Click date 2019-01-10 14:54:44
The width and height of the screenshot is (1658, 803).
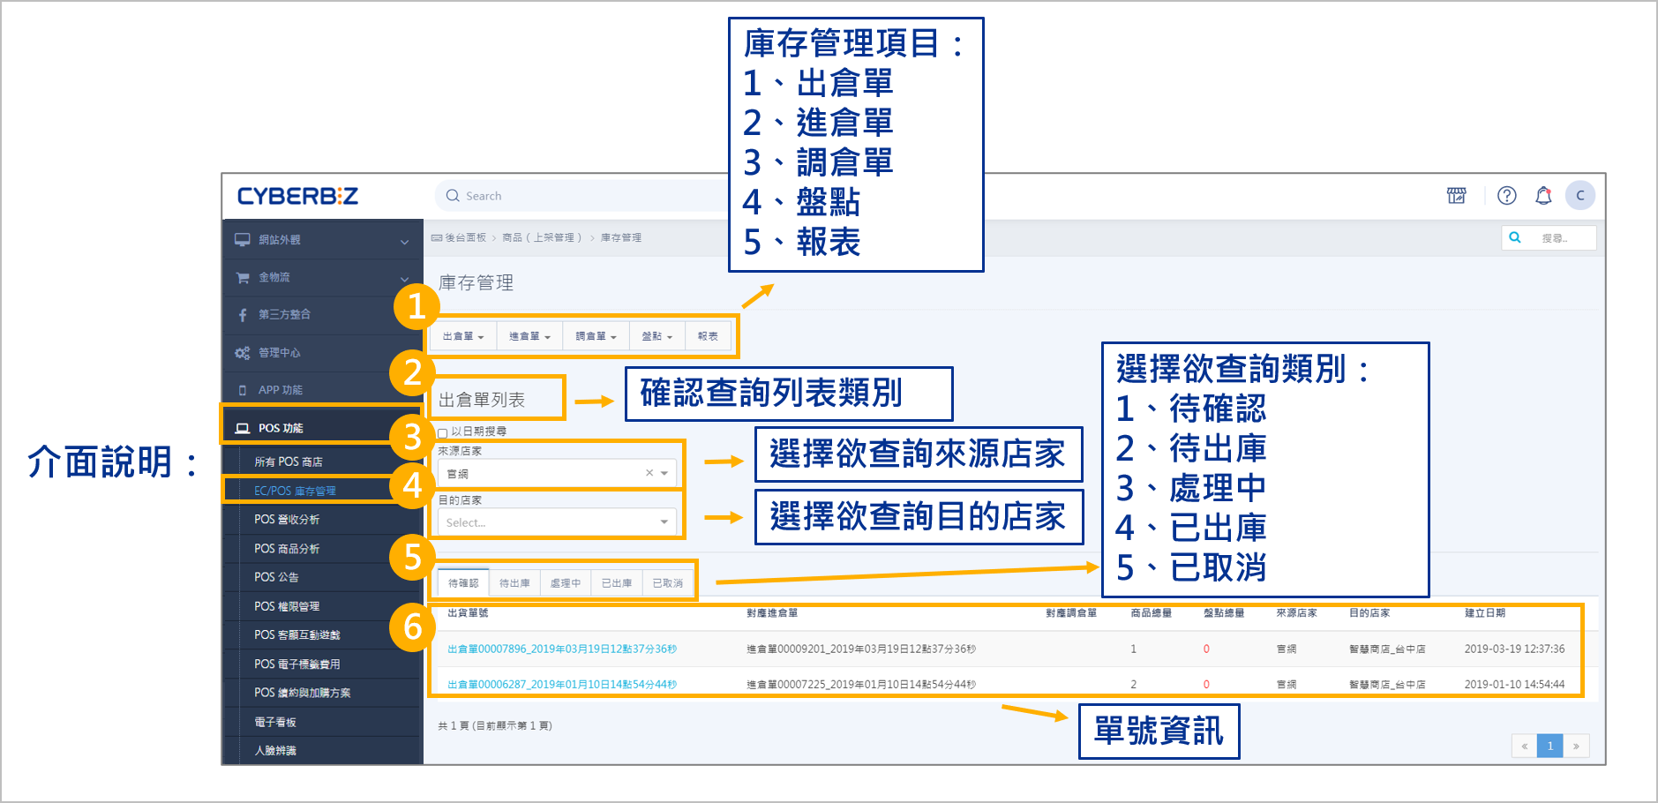point(1514,684)
